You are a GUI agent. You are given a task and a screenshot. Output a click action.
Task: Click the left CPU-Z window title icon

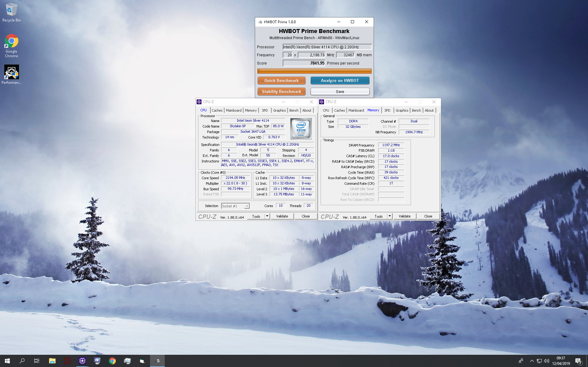click(199, 102)
